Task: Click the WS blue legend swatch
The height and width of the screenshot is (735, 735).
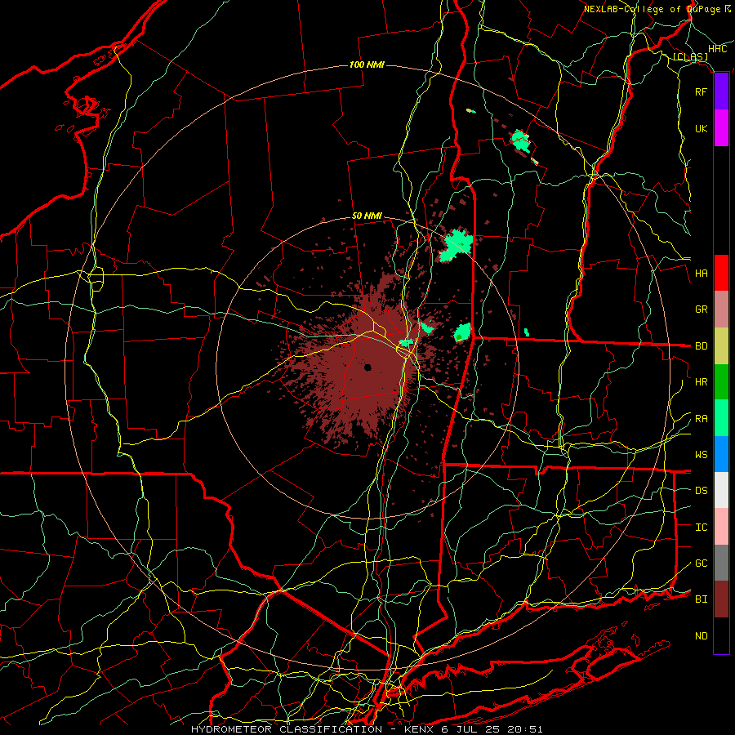Action: [x=721, y=454]
